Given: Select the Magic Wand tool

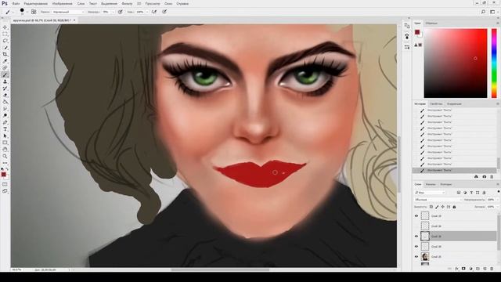Looking at the screenshot, I should pyautogui.click(x=5, y=48).
